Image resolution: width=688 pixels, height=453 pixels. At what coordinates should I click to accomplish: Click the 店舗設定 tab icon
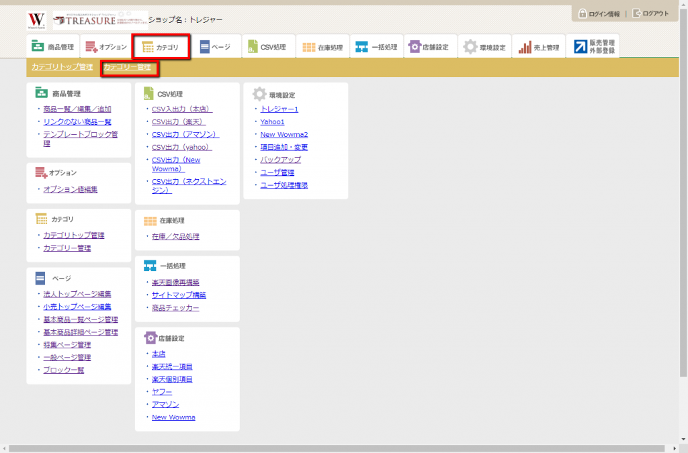pos(414,47)
